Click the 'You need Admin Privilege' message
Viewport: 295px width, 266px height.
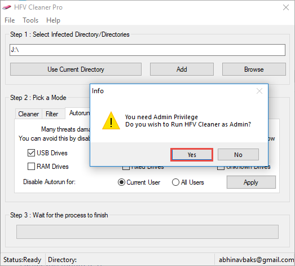[x=161, y=117]
